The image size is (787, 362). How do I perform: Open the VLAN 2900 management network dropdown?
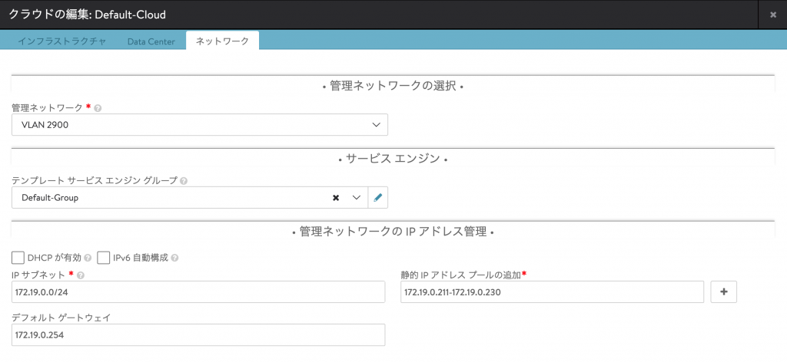(200, 124)
